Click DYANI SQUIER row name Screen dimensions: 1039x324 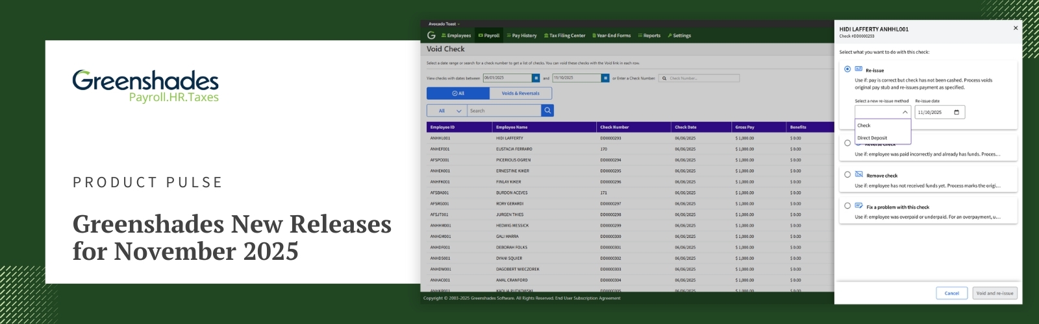pos(509,259)
